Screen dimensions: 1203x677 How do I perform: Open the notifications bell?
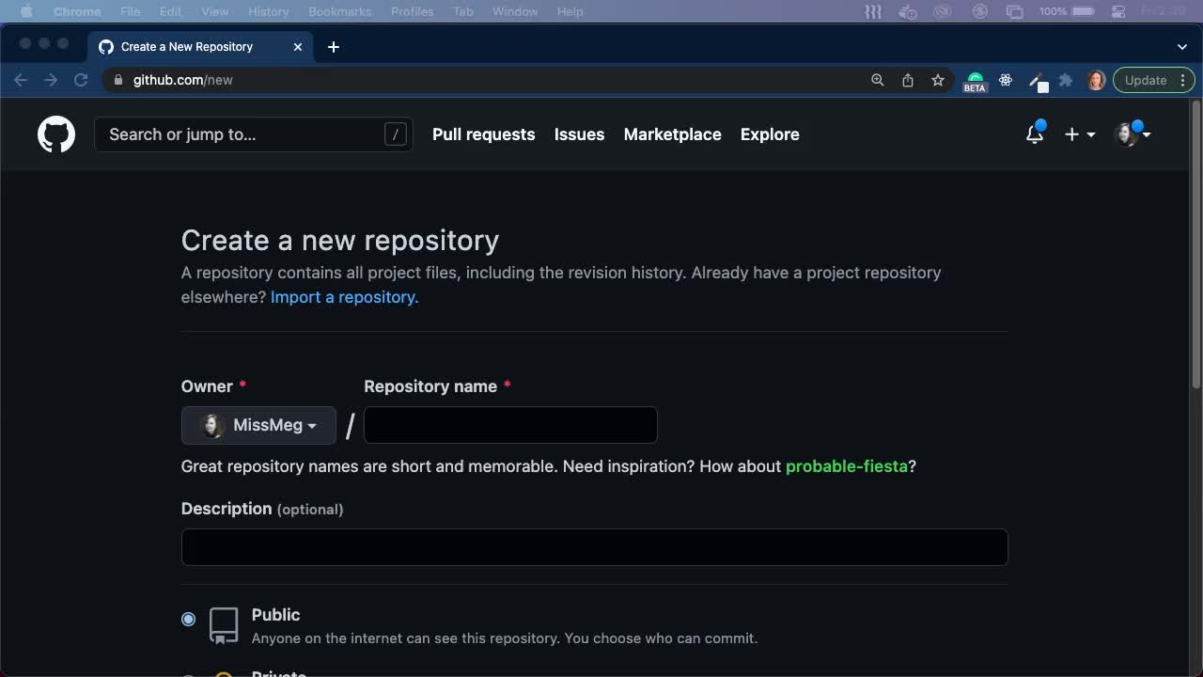tap(1034, 134)
